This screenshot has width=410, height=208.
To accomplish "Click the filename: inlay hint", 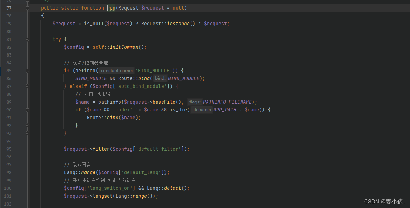I will tap(202, 110).
